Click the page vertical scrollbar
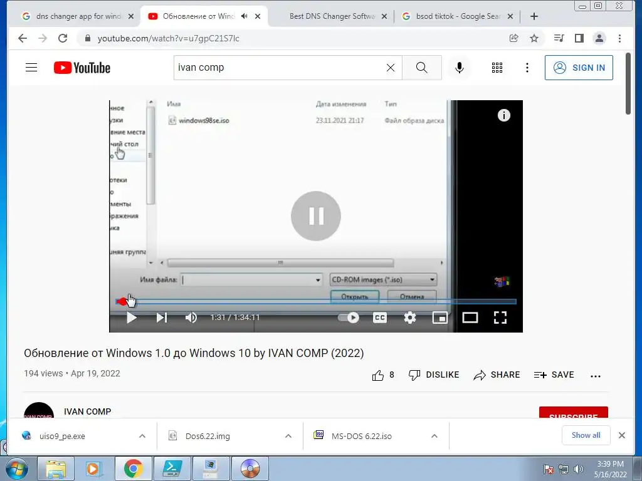The height and width of the screenshot is (481, 642). coord(628,85)
